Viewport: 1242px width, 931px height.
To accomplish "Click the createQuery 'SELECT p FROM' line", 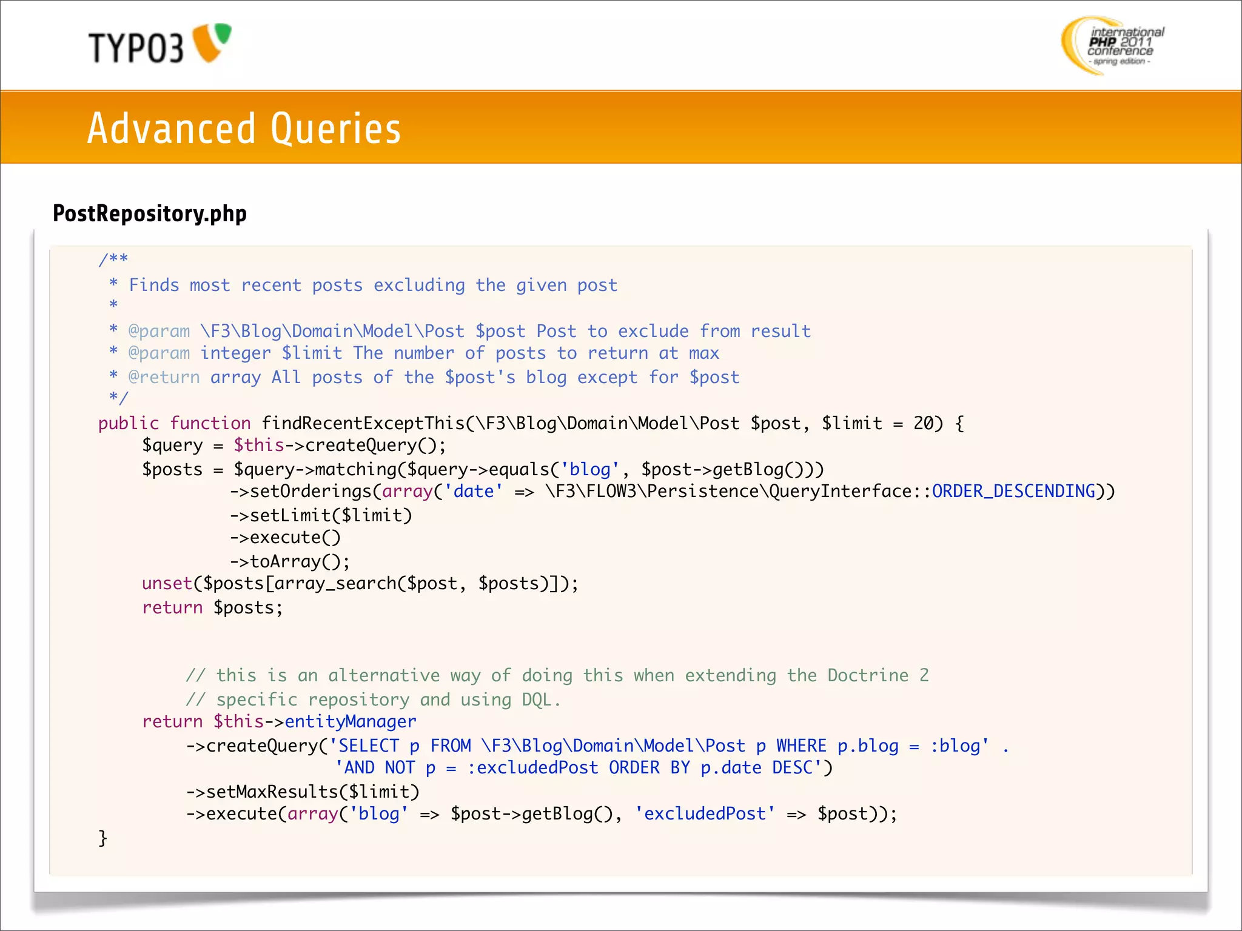I will tap(597, 746).
